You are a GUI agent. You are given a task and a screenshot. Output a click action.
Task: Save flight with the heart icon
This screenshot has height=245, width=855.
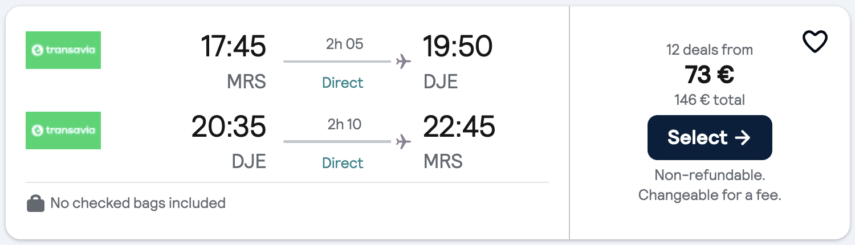point(815,42)
